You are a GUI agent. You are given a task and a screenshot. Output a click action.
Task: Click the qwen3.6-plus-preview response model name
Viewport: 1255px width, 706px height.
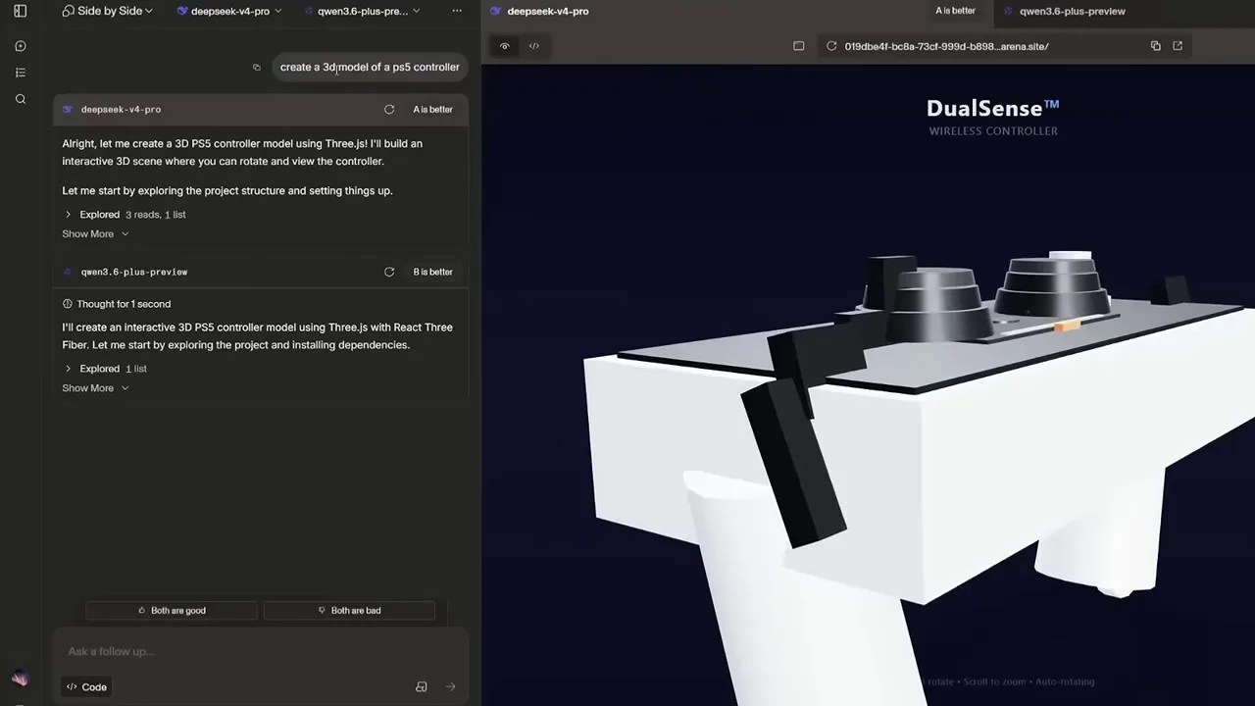[x=134, y=272]
